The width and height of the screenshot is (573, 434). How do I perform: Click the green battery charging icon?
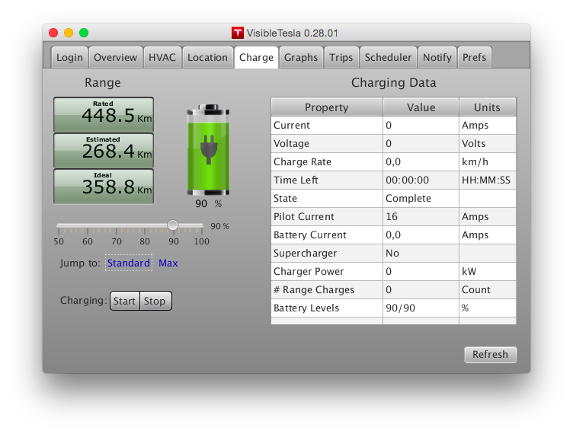[208, 150]
